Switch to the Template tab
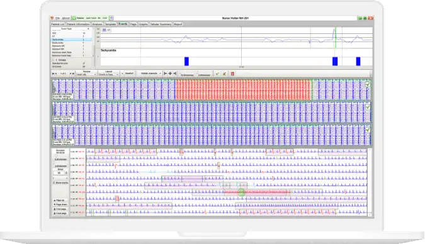This screenshot has width=425, height=244. point(110,24)
